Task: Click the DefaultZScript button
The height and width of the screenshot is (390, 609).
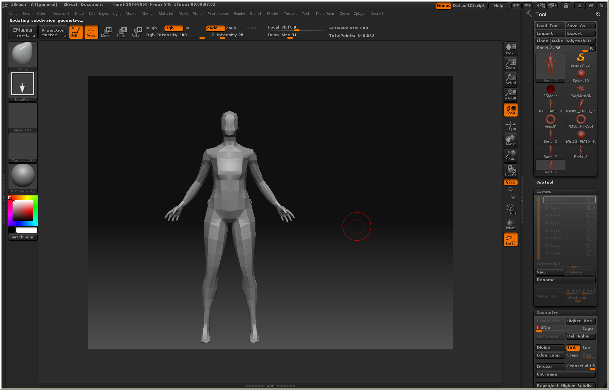Action: 469,6
